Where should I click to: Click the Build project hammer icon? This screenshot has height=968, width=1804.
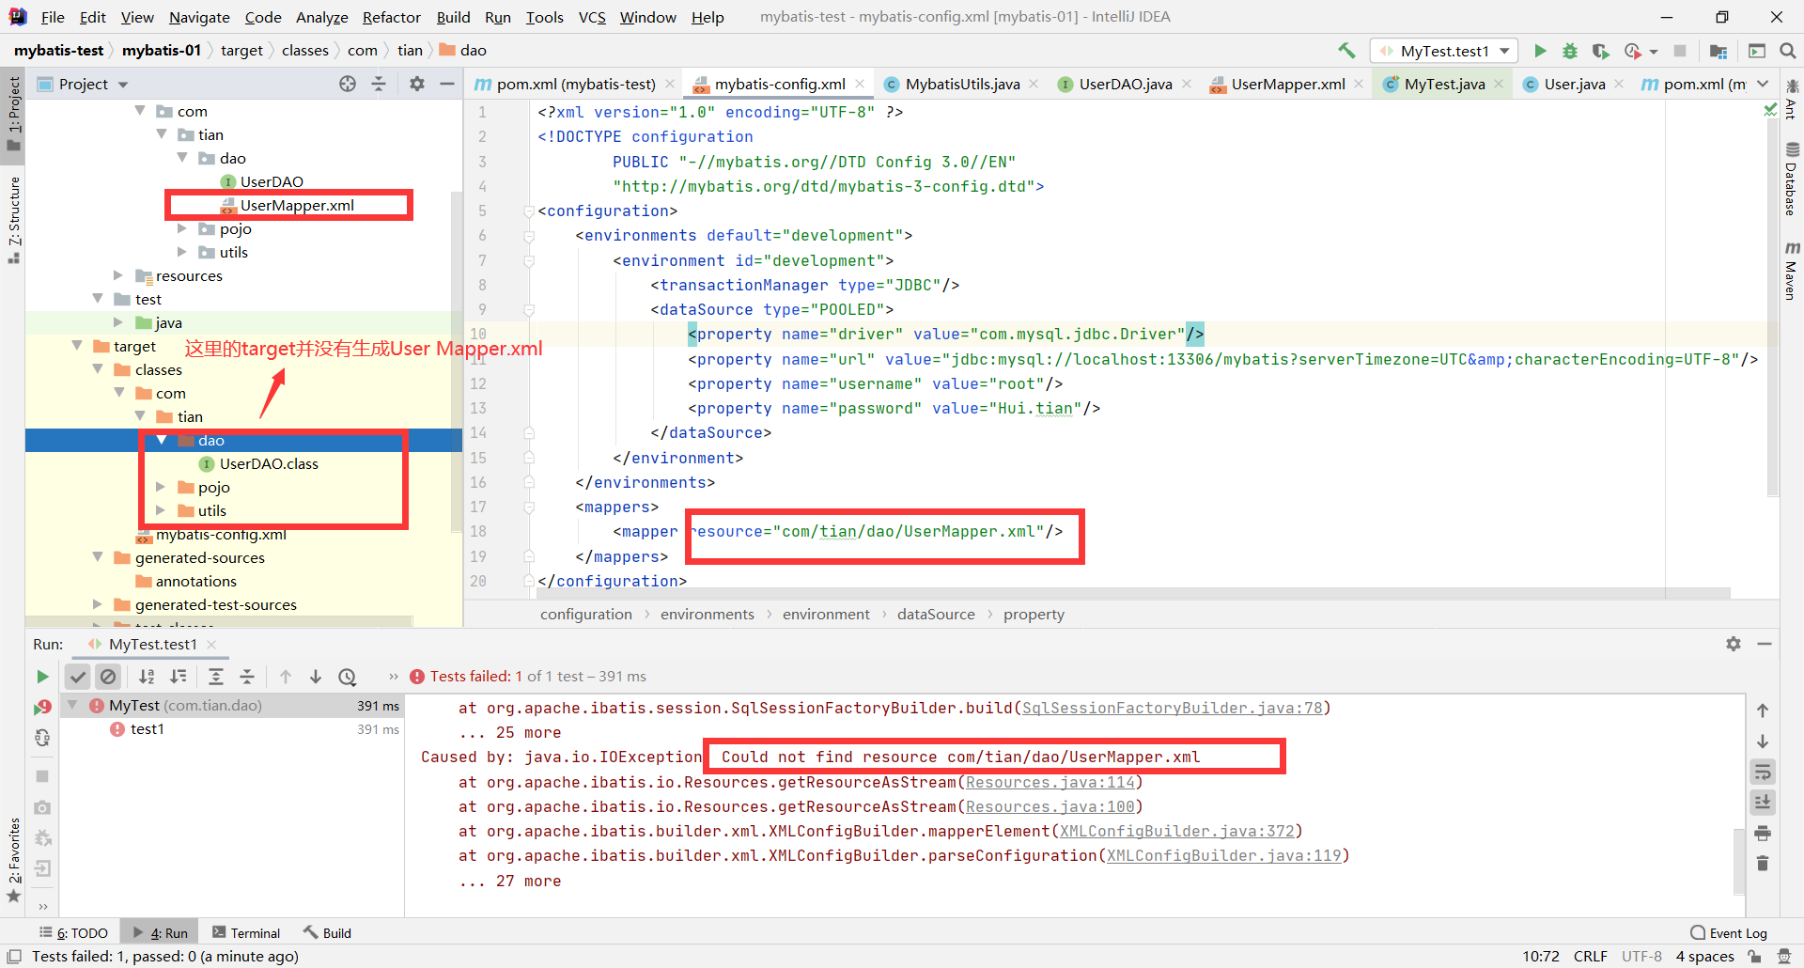pyautogui.click(x=1346, y=51)
